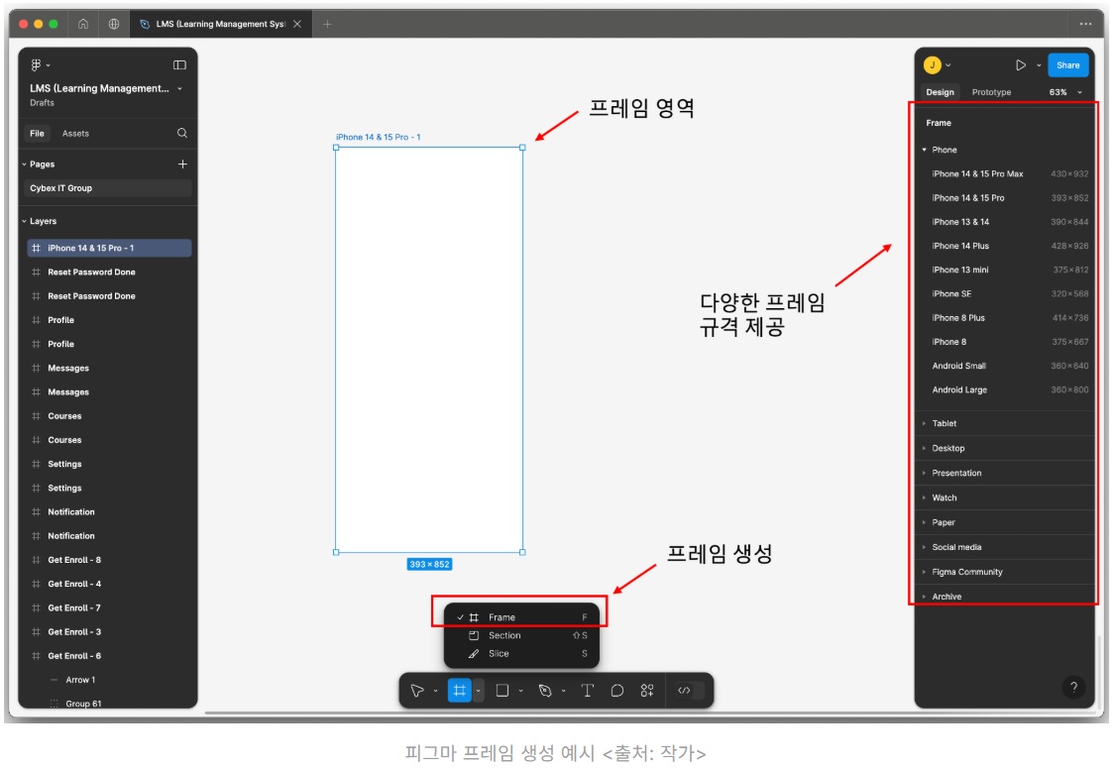Open the globe community icon
1114x770 pixels.
pos(114,24)
